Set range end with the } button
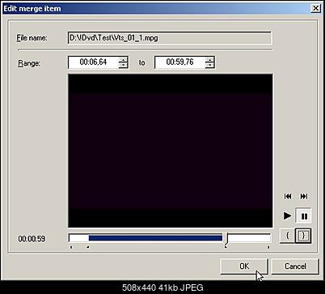This screenshot has width=325, height=294. tap(303, 236)
